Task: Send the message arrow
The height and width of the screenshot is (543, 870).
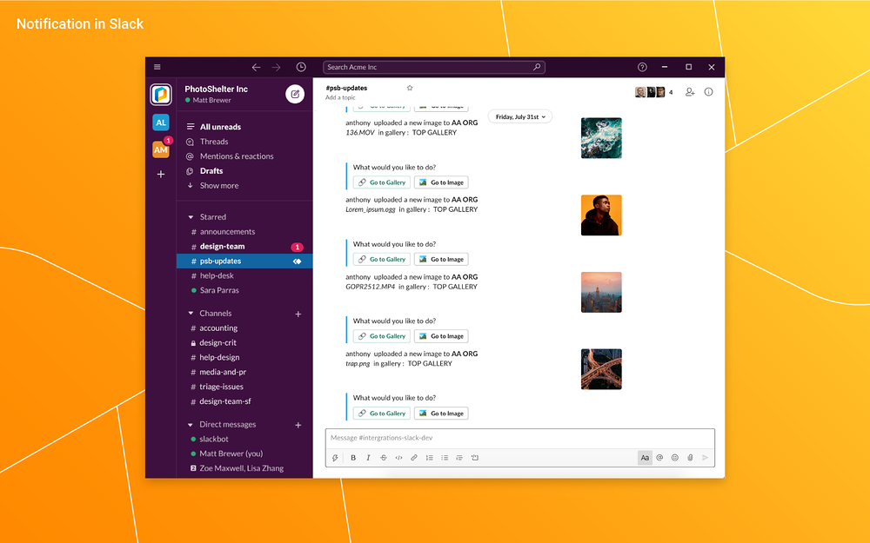Action: click(x=706, y=458)
